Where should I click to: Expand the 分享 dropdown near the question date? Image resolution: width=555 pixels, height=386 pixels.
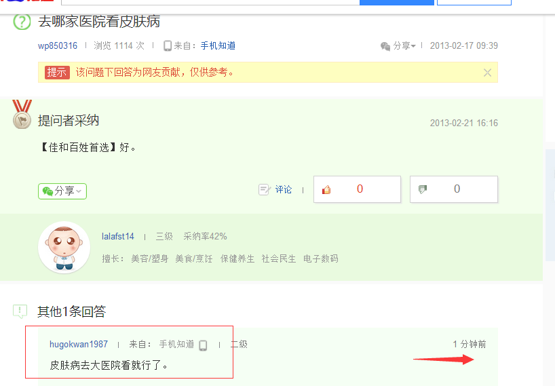398,46
